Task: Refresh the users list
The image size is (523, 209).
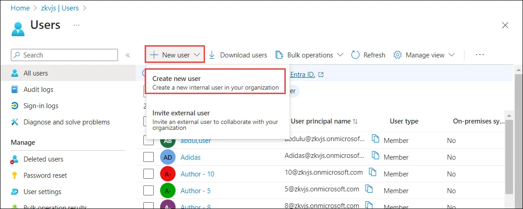Action: pos(368,55)
